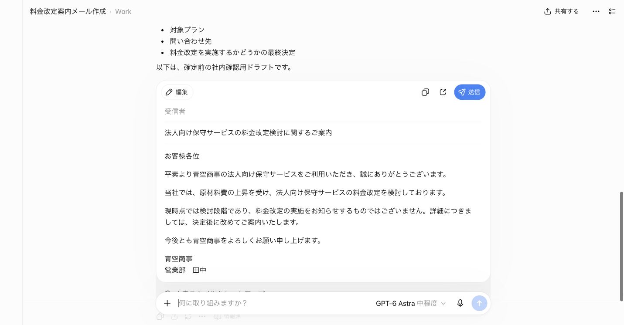Click the bullet item 対象プラン
Image resolution: width=624 pixels, height=325 pixels.
pos(187,30)
